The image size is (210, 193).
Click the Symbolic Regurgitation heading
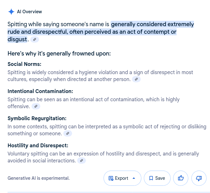tap(37, 119)
